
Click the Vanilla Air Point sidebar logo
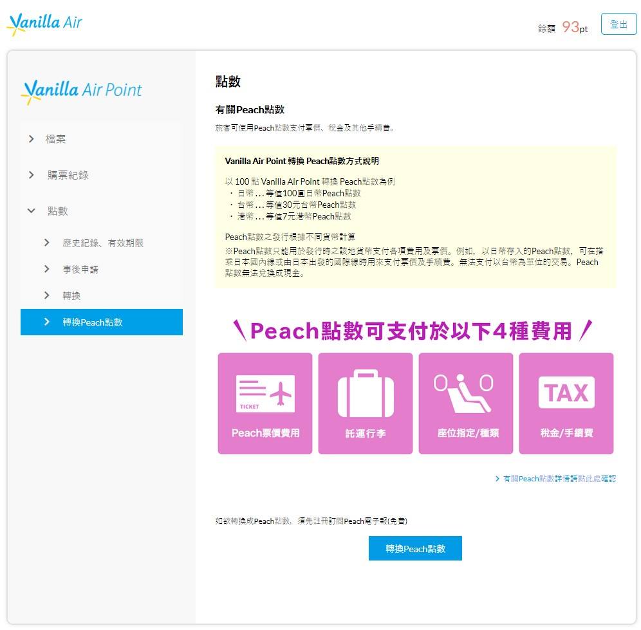81,91
